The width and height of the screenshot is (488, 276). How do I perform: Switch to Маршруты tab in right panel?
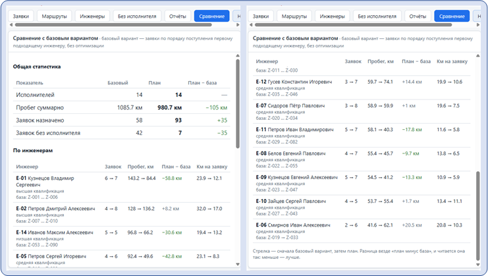(x=294, y=16)
